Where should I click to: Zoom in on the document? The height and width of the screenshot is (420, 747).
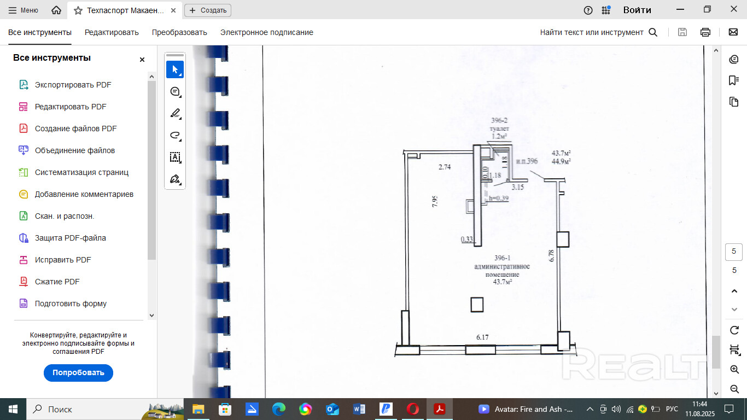coord(734,370)
